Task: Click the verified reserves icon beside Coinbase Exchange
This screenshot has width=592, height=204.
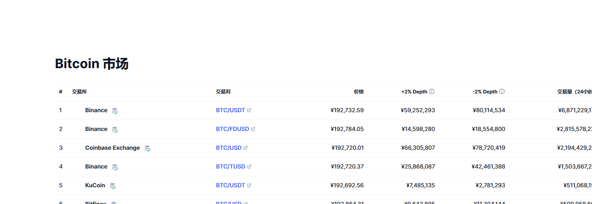Action: [147, 148]
